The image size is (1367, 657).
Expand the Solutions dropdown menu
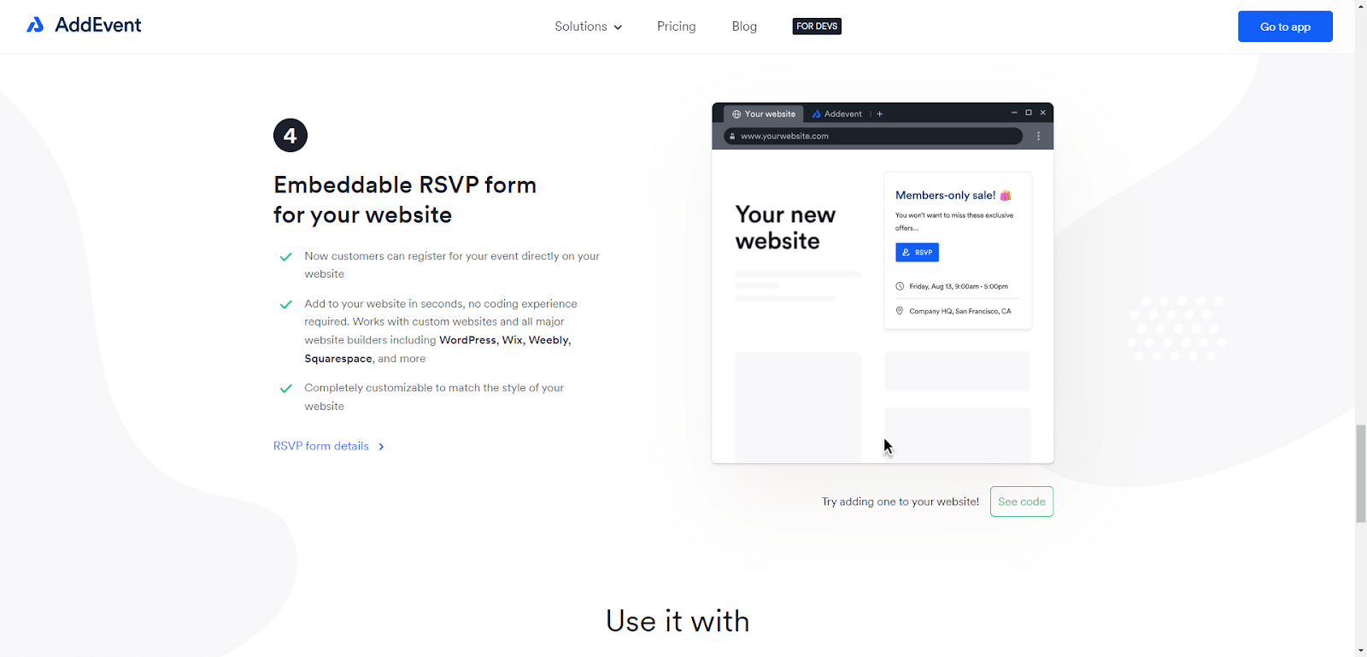(x=588, y=26)
